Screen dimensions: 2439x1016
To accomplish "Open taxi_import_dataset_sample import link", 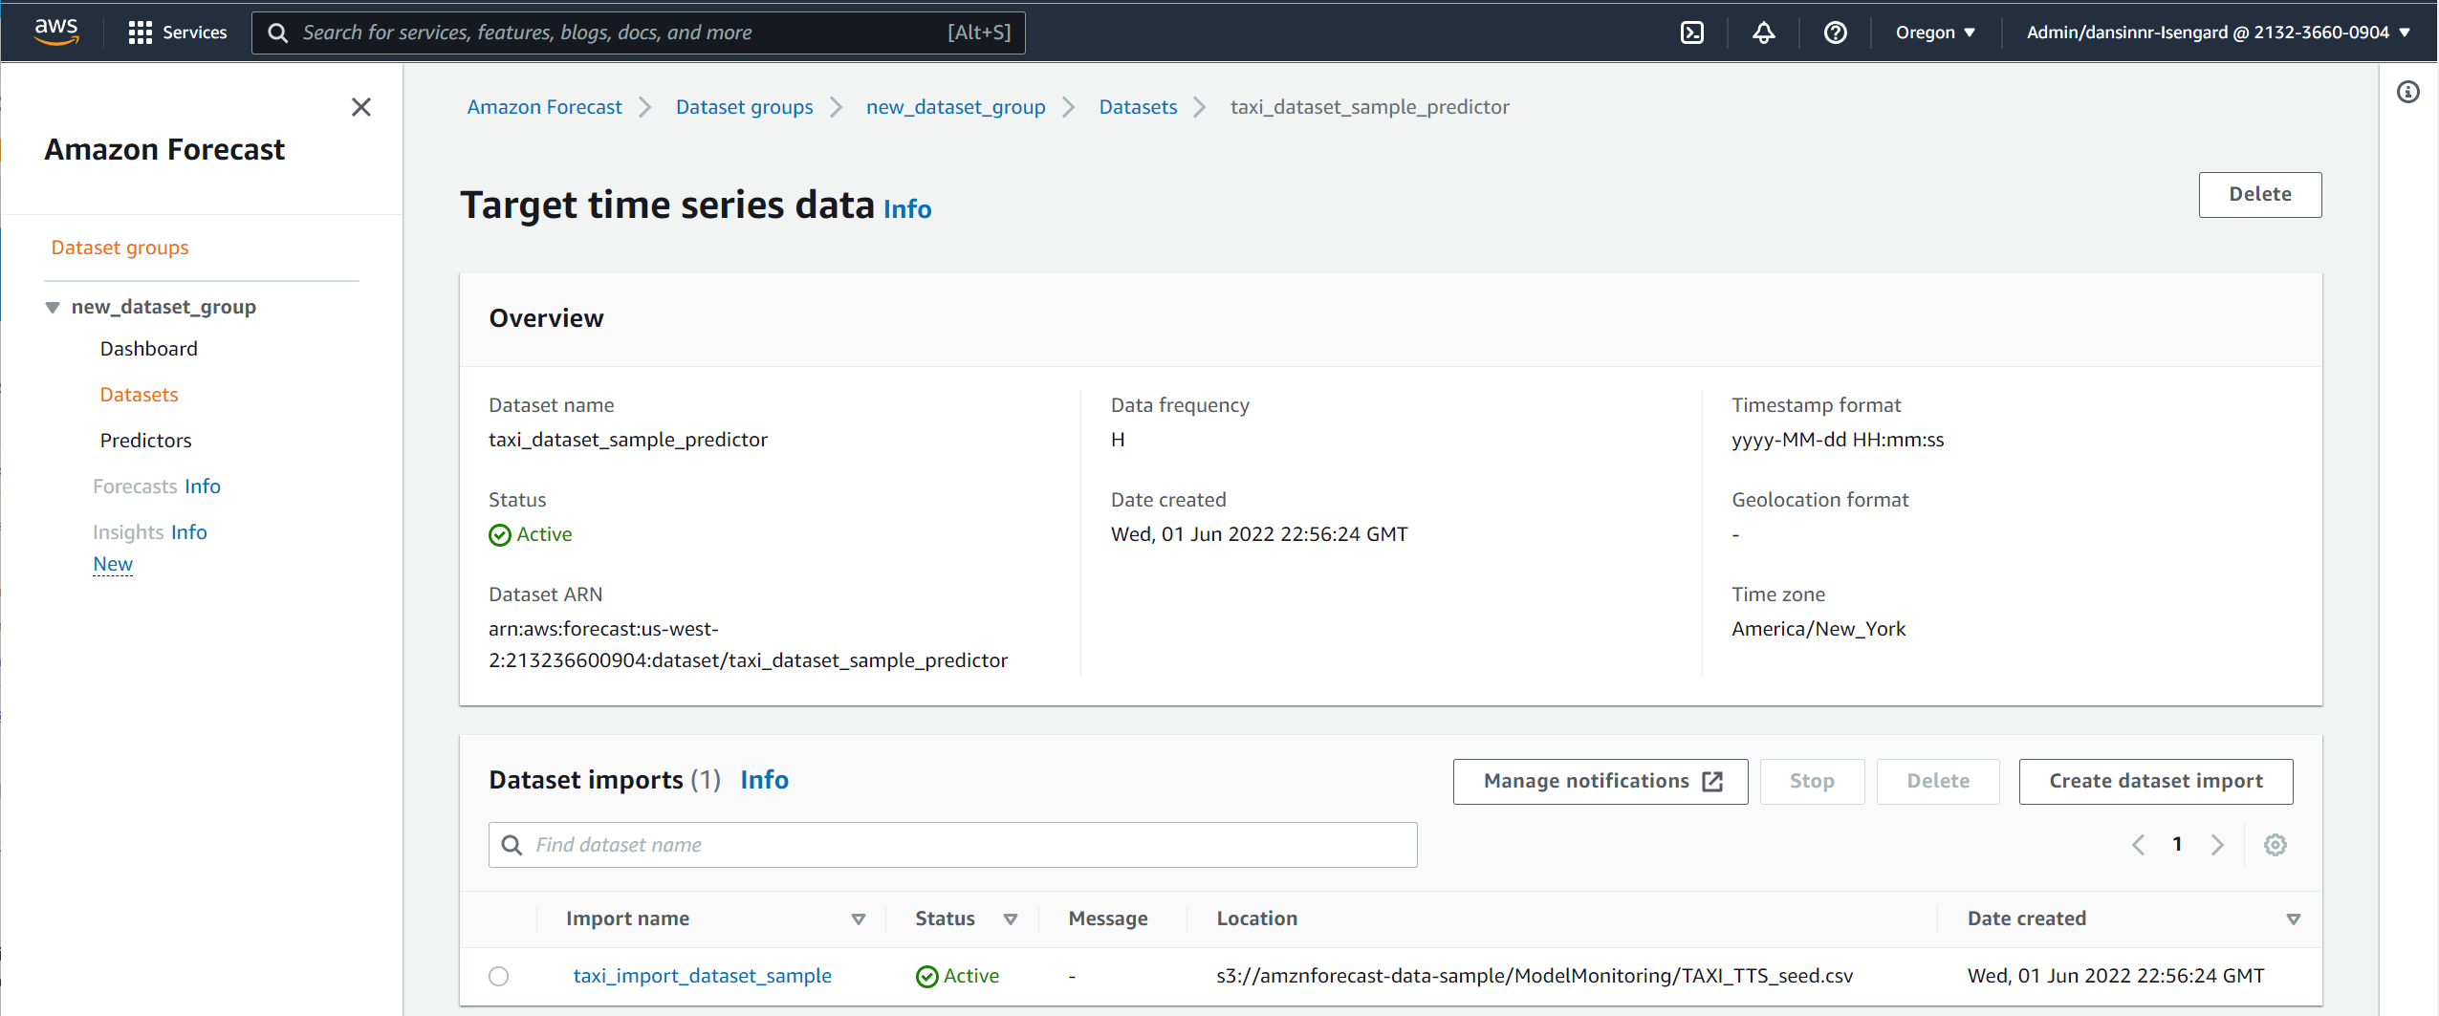I will click(702, 976).
